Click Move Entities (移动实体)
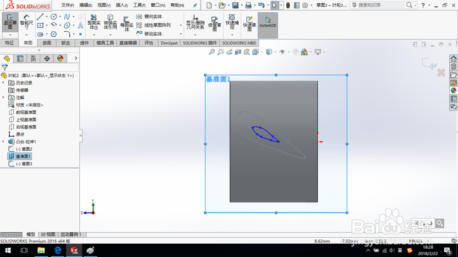Screen dimensions: 458x257 (149, 34)
